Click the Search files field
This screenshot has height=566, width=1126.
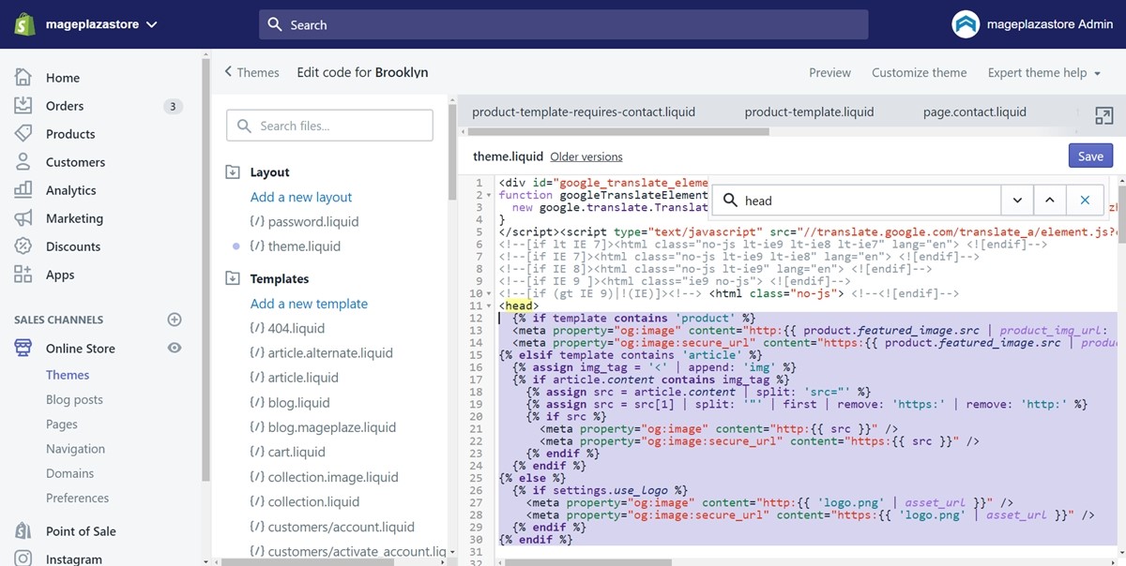pos(329,126)
